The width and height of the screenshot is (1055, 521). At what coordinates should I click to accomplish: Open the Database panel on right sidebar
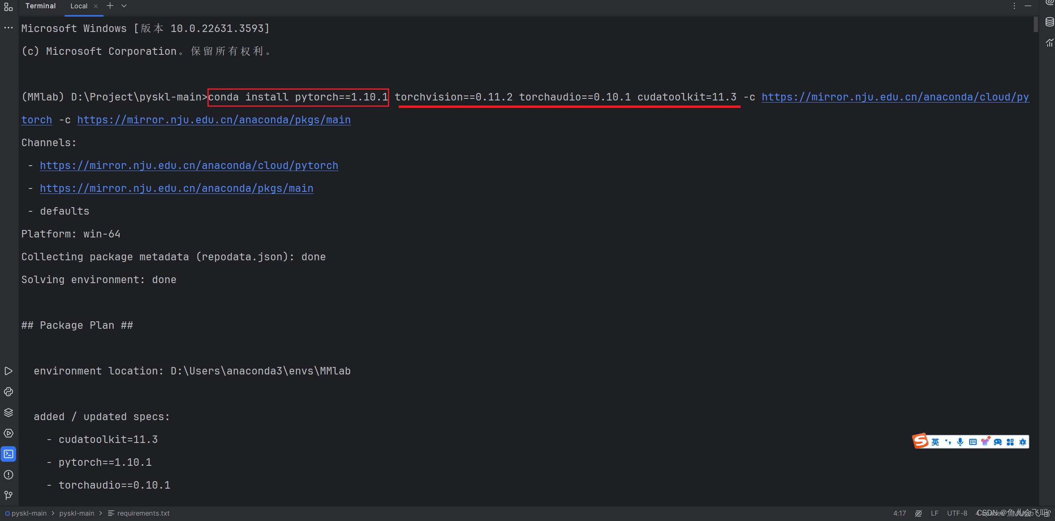tap(1050, 22)
